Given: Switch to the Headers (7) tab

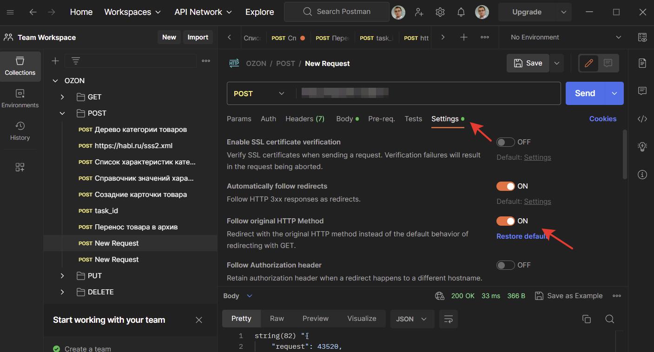Looking at the screenshot, I should pyautogui.click(x=304, y=119).
